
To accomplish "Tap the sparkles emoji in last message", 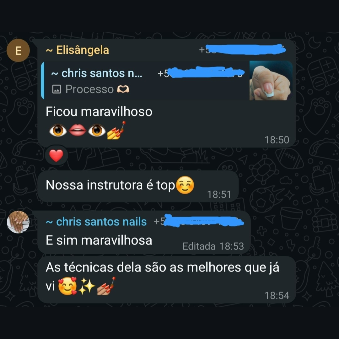I will pyautogui.click(x=87, y=286).
